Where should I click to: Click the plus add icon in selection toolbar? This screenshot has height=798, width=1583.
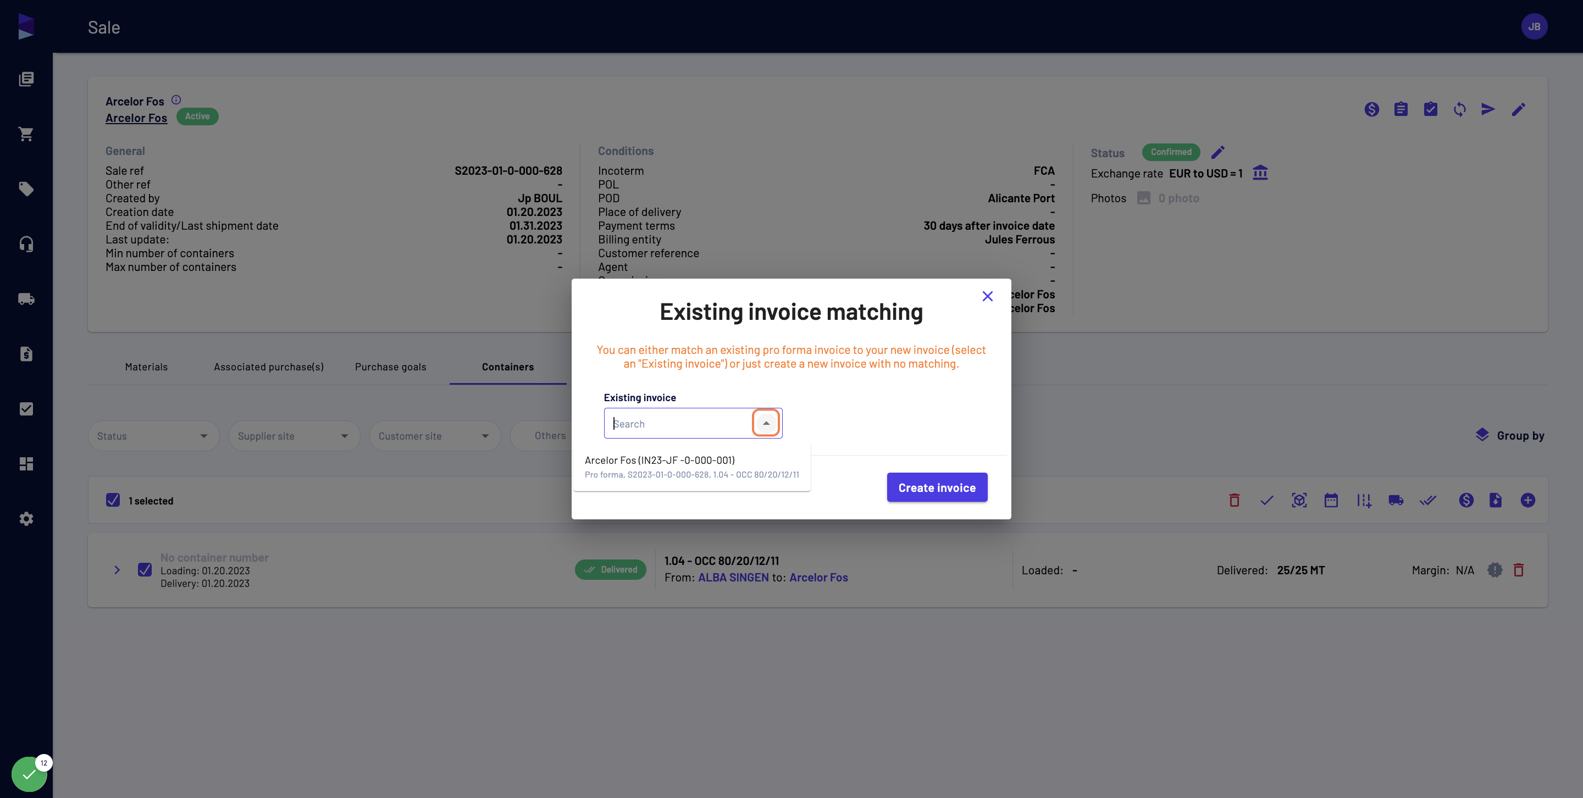(x=1527, y=500)
